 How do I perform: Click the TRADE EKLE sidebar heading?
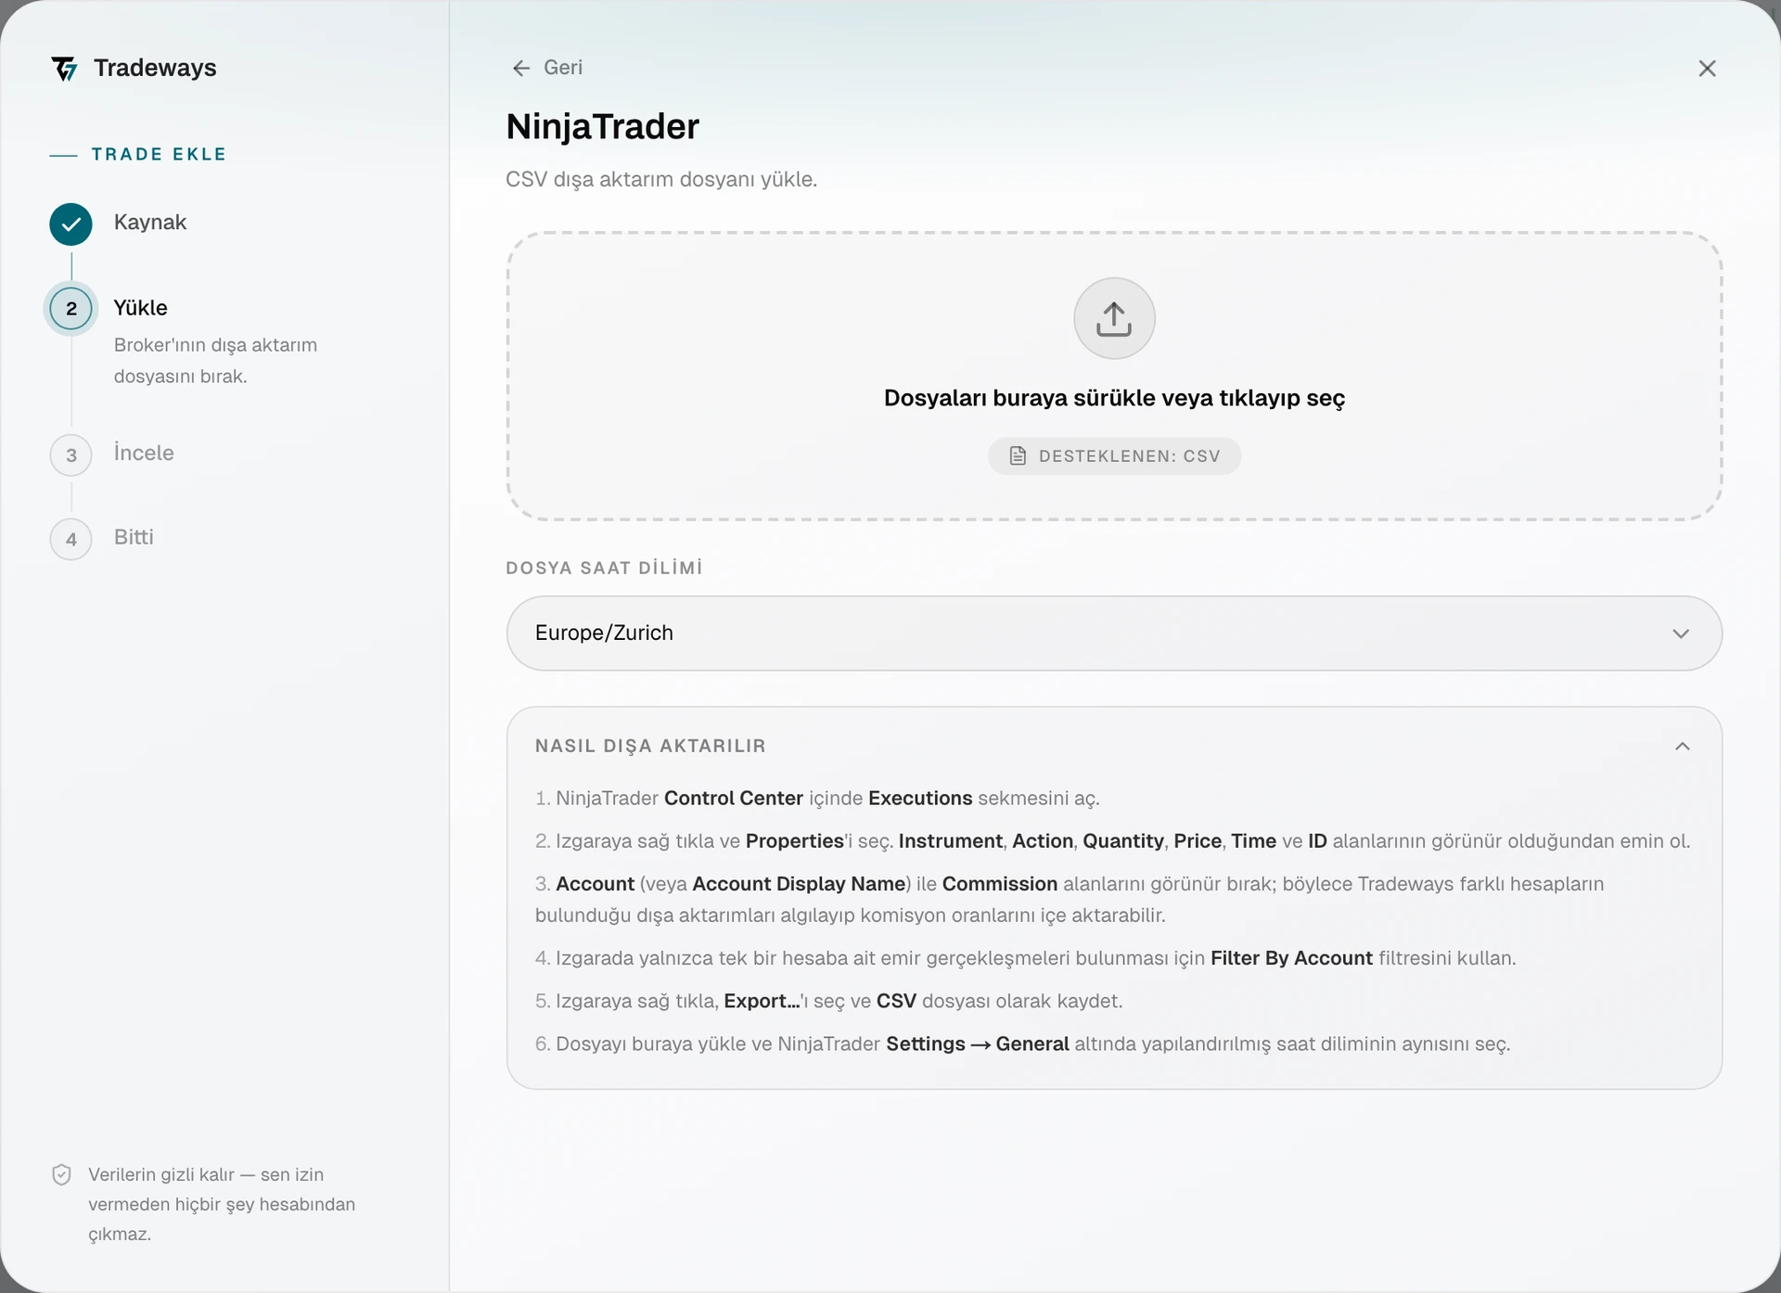(x=159, y=154)
